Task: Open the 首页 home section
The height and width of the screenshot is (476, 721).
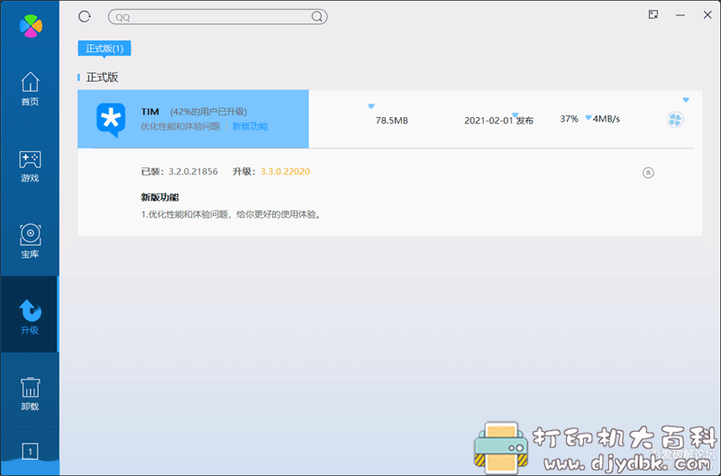Action: click(x=30, y=89)
